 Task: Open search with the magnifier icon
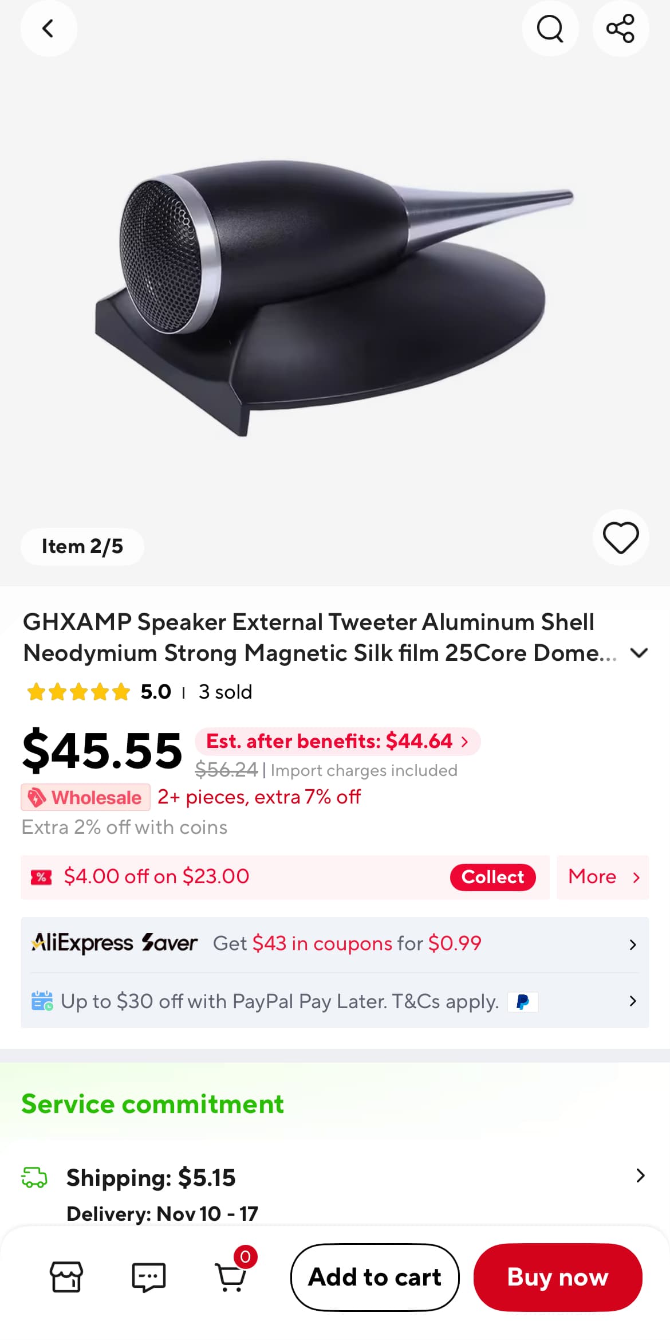click(x=550, y=29)
